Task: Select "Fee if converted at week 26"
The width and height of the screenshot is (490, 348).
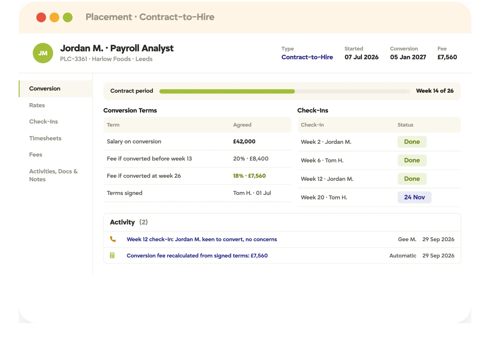Action: (x=144, y=176)
